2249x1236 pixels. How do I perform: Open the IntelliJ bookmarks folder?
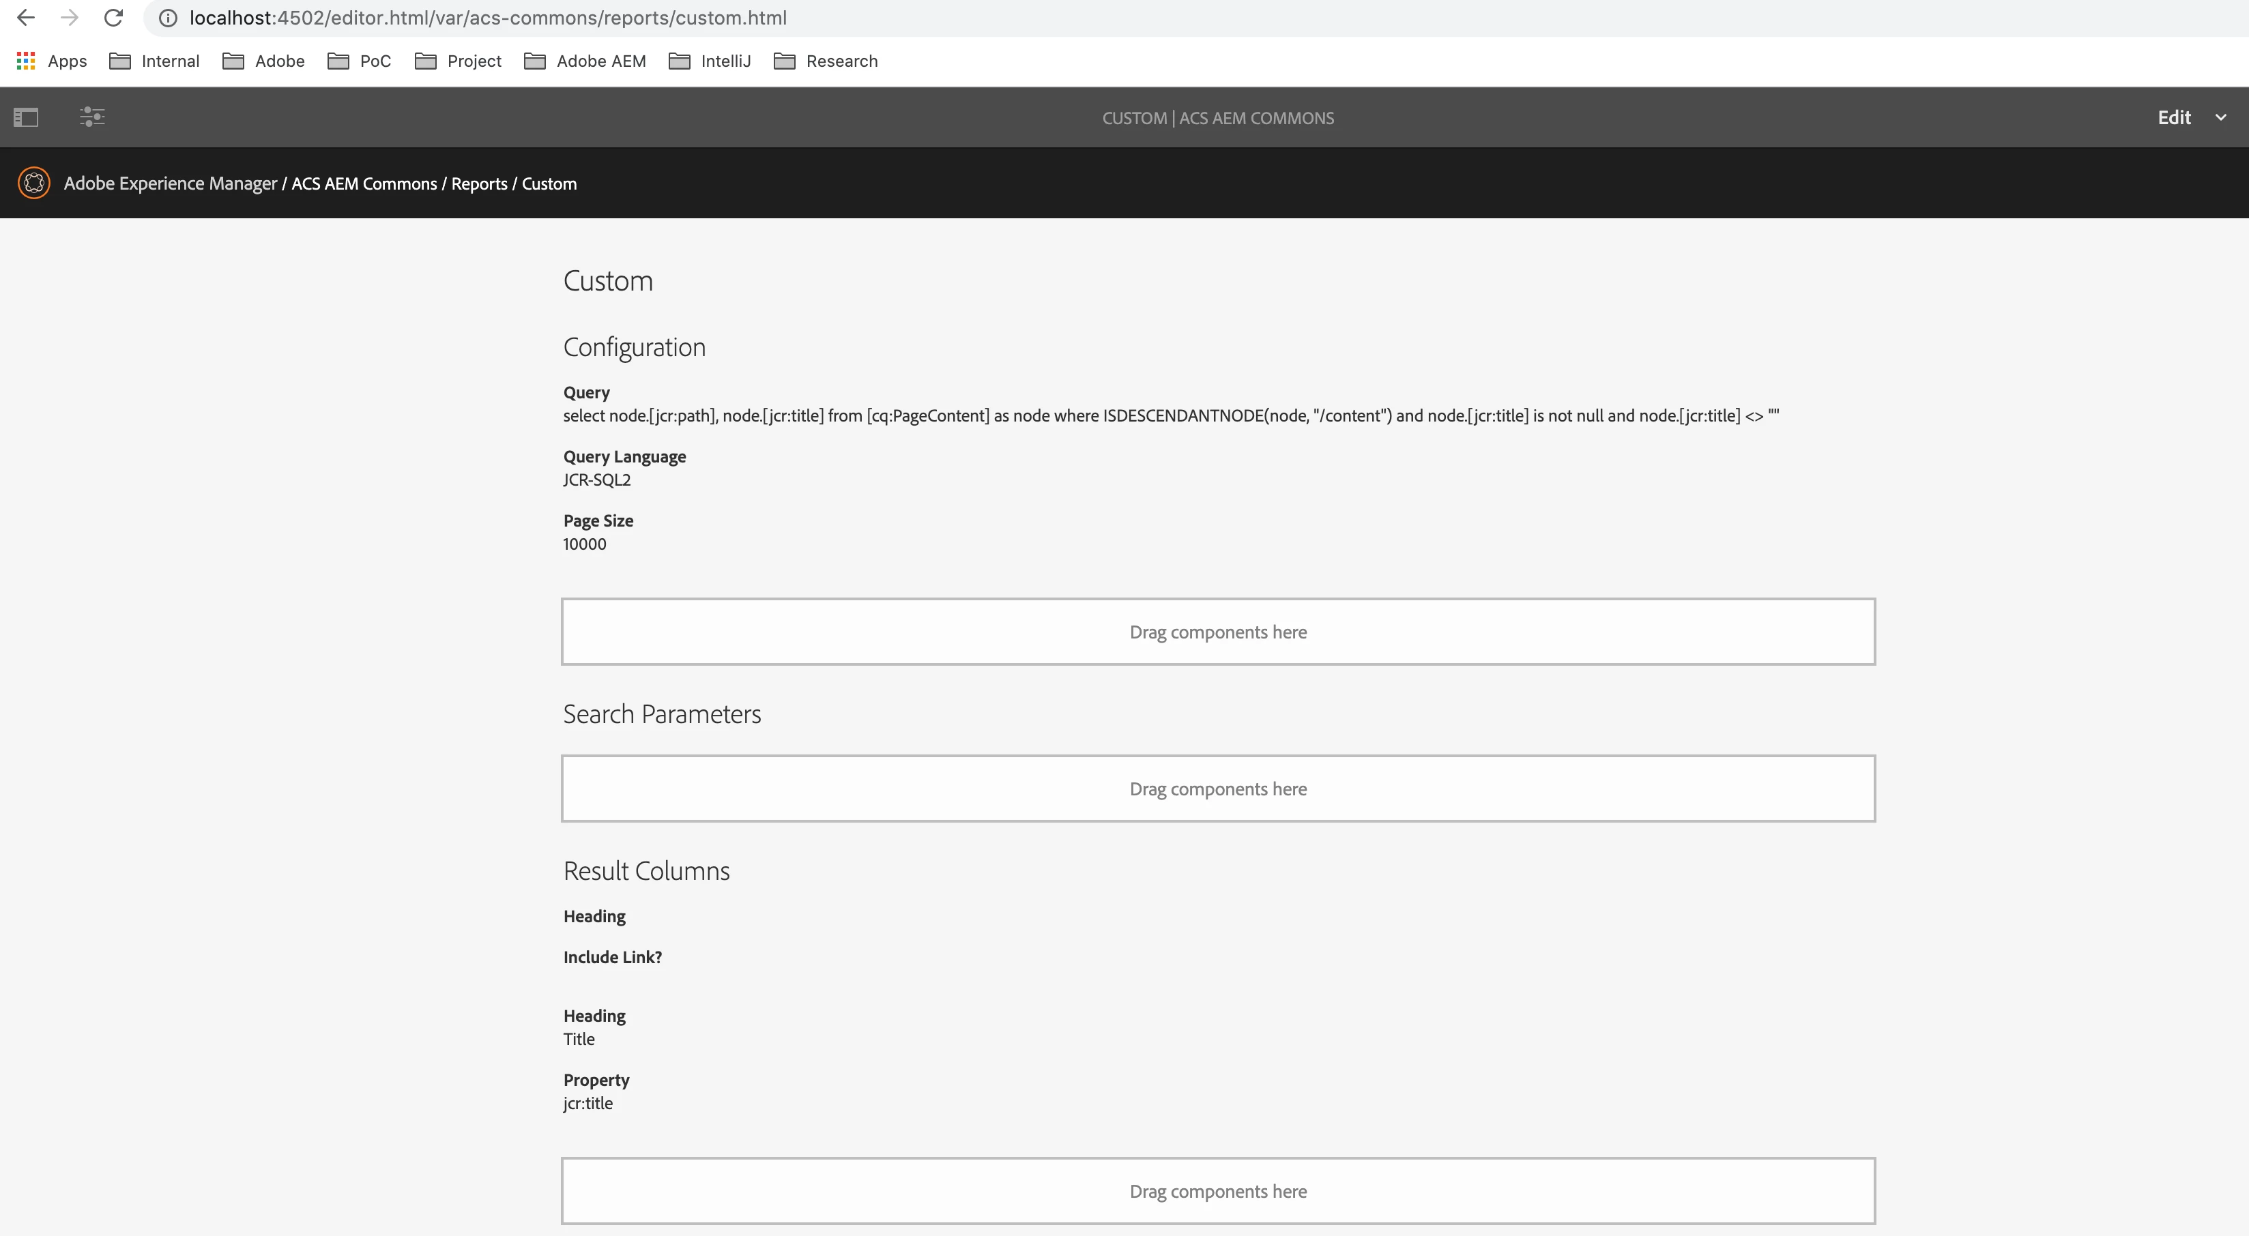[710, 61]
